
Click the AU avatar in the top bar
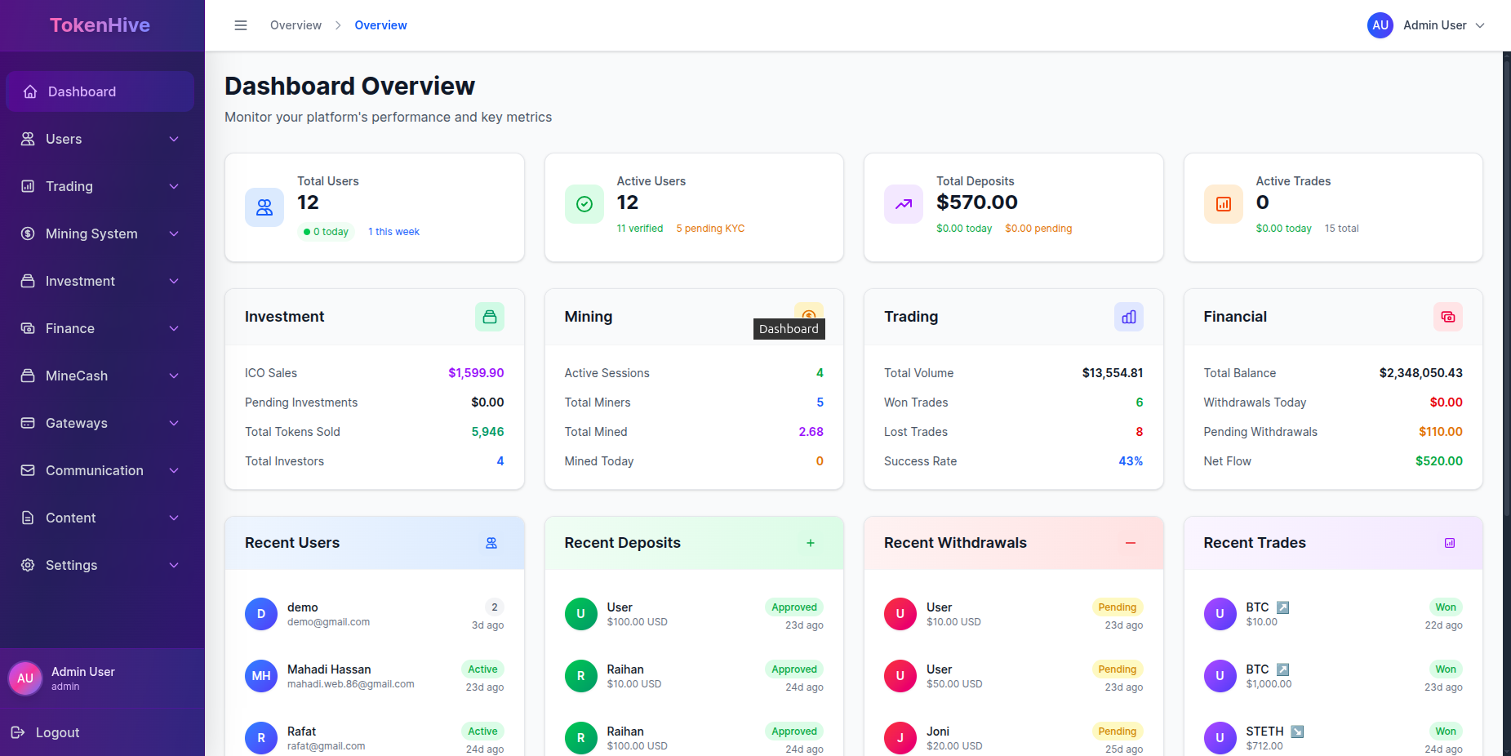(1380, 25)
